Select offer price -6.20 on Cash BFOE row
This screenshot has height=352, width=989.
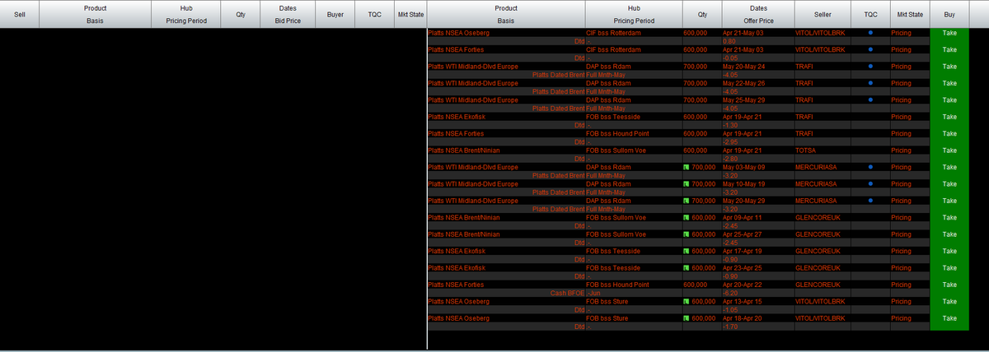click(x=729, y=293)
